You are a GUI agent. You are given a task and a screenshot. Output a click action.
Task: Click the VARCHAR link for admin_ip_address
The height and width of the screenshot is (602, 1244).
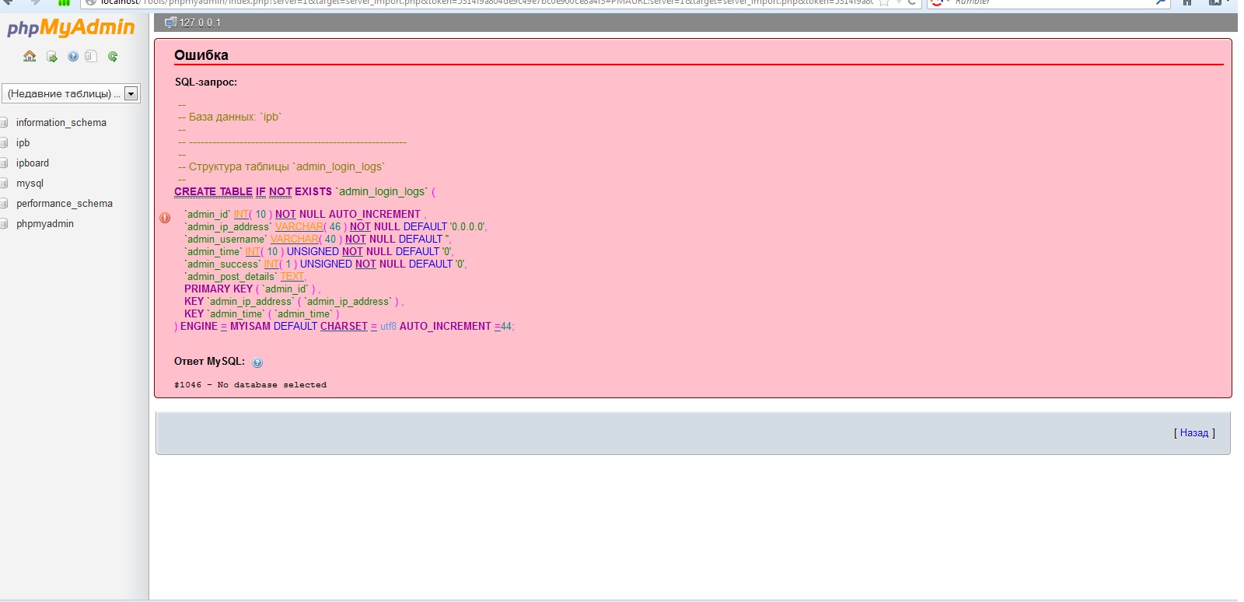(299, 227)
